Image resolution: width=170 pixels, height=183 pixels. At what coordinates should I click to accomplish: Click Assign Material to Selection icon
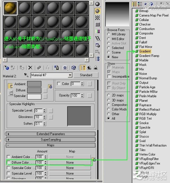[x=22, y=68]
